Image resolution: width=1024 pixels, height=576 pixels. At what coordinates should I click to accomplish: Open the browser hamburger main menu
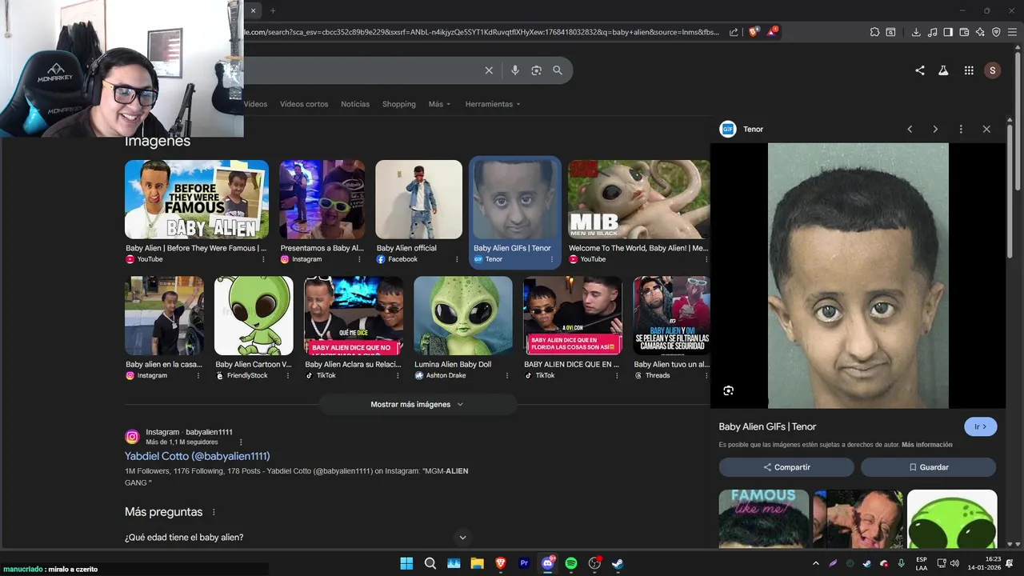tap(1011, 32)
